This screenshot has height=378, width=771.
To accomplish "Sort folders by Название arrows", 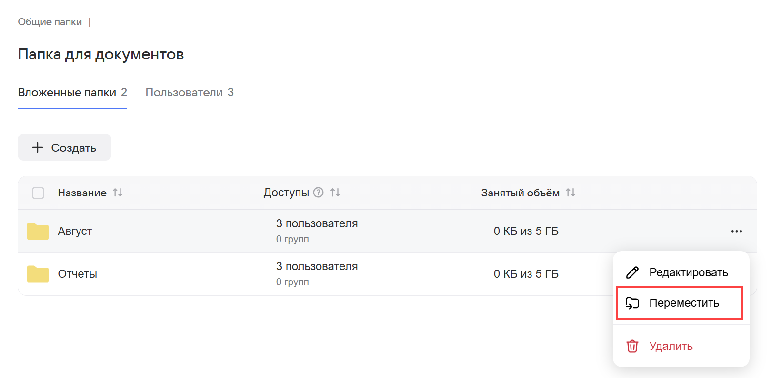I will point(118,193).
